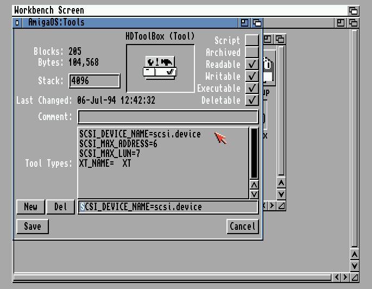The width and height of the screenshot is (372, 289).
Task: Click the background window's vertical scroll down arrow
Action: (x=354, y=266)
